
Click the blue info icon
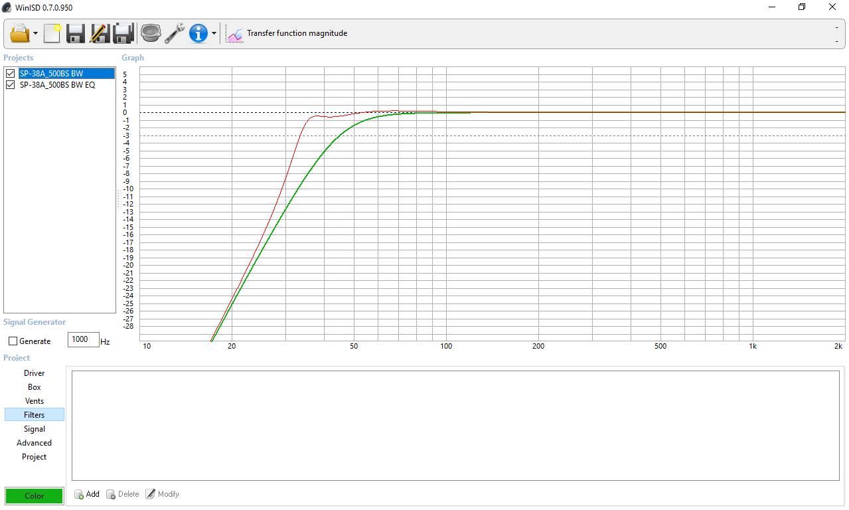click(198, 33)
